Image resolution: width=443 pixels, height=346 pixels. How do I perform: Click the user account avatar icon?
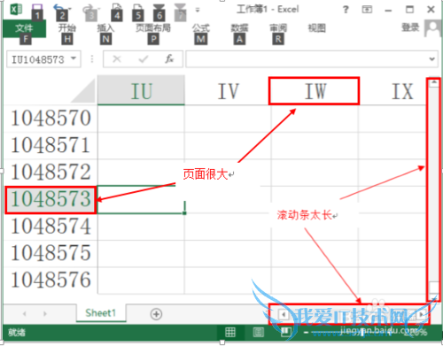pyautogui.click(x=432, y=28)
